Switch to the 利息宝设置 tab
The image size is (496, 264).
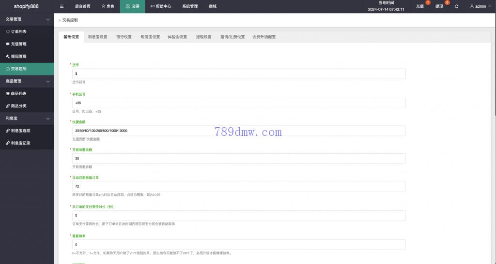click(x=97, y=37)
